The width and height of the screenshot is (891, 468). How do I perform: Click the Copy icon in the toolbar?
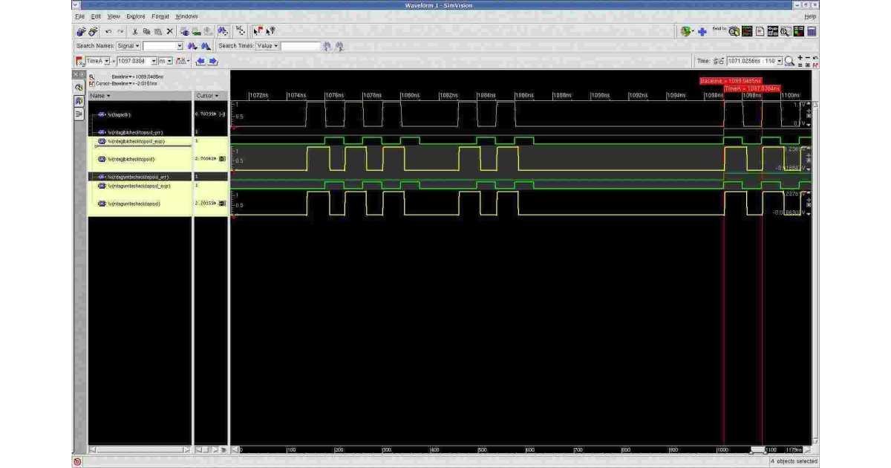[x=146, y=31]
